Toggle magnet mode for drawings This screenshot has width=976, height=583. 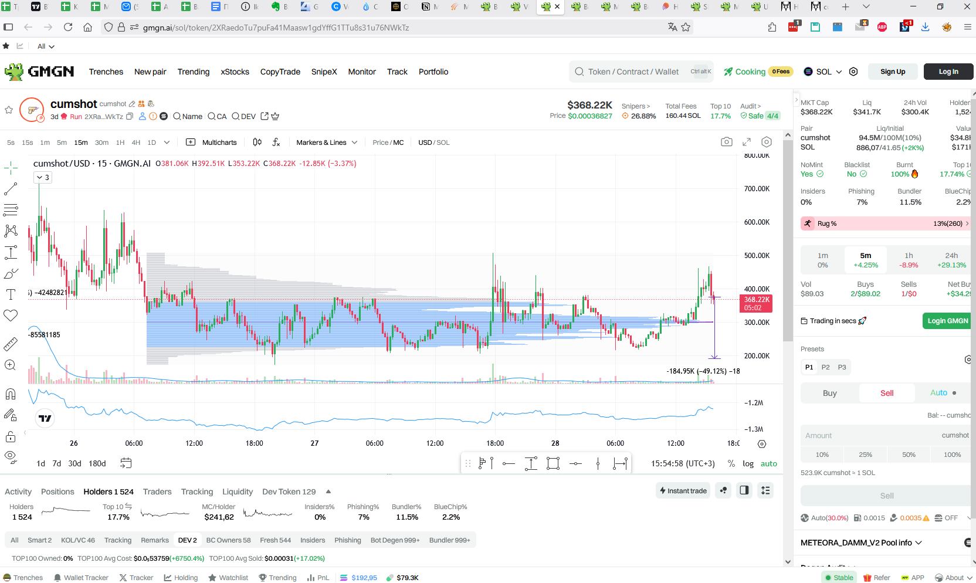point(11,394)
